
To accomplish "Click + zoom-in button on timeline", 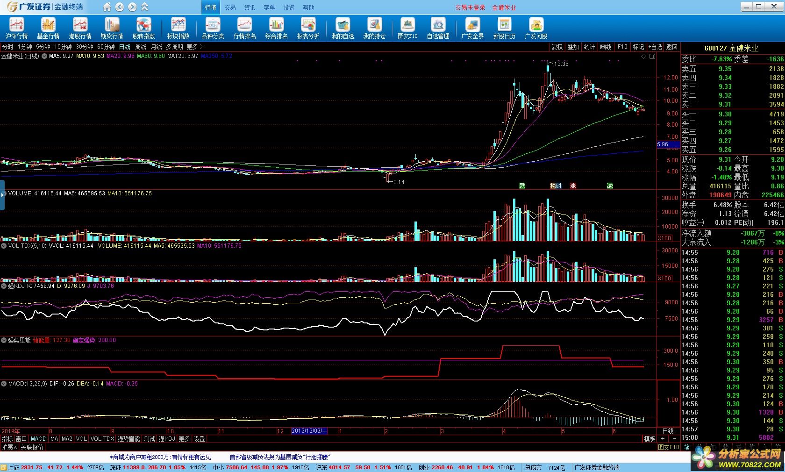I will (x=663, y=439).
